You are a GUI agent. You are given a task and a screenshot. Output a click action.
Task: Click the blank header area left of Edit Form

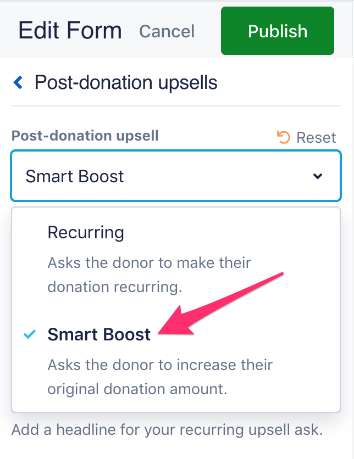pos(8,30)
